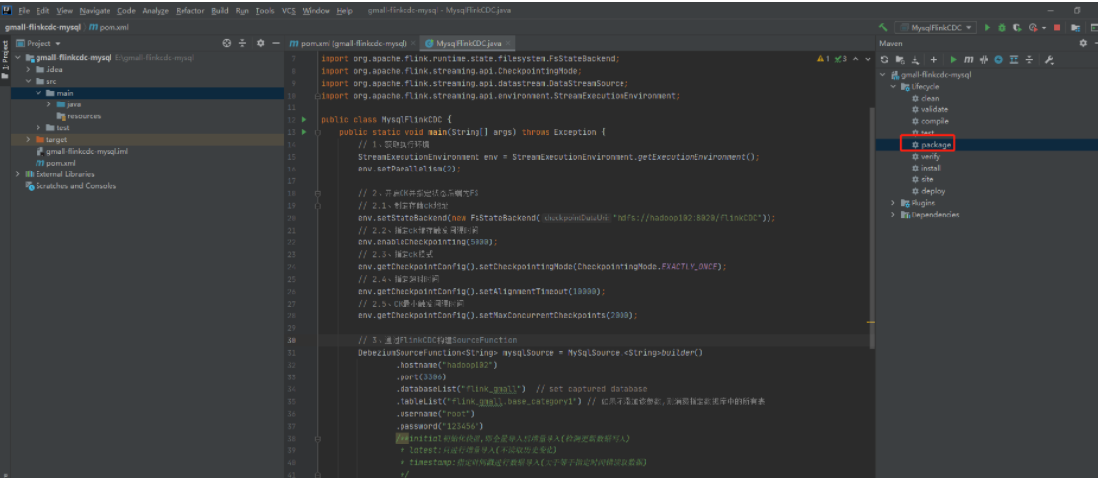The width and height of the screenshot is (1098, 478).
Task: Open Maven settings wrench icon
Action: (1049, 60)
